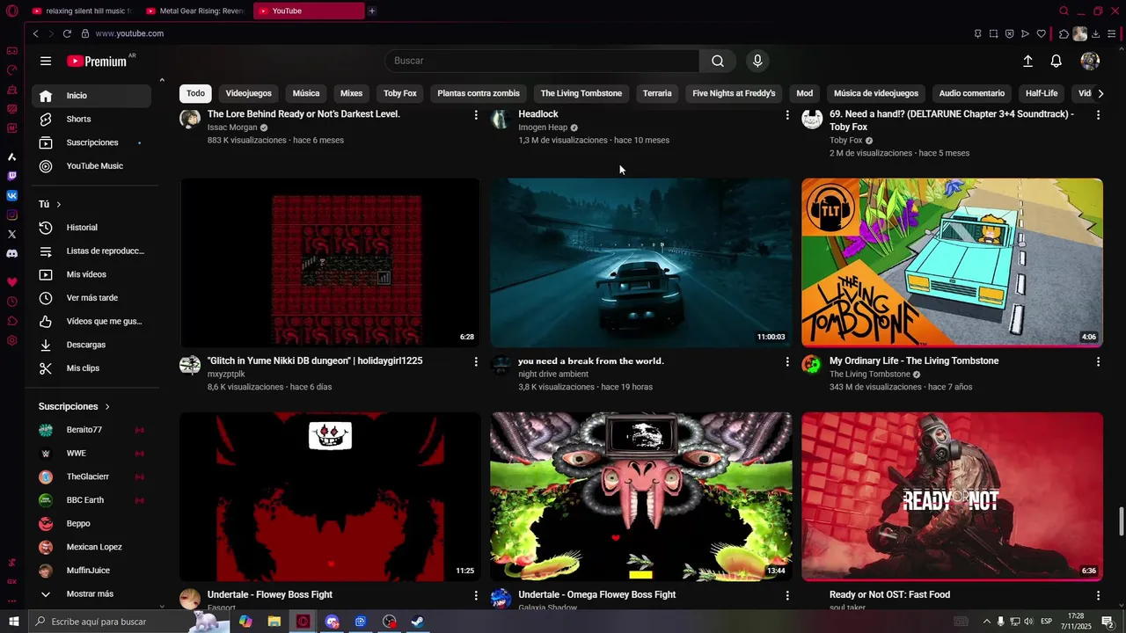Viewport: 1126px width, 633px height.
Task: Open the YouTube hamburger guide menu
Action: coord(46,61)
